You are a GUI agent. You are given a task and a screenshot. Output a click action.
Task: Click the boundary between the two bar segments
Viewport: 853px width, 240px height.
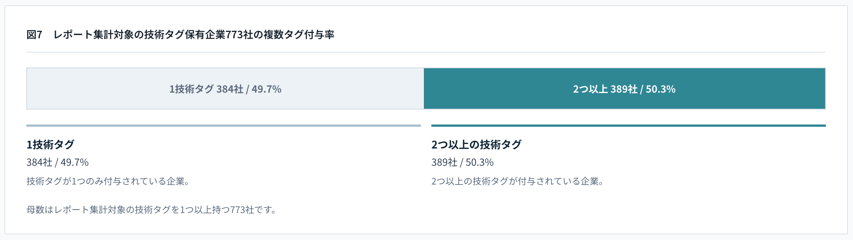pos(424,88)
